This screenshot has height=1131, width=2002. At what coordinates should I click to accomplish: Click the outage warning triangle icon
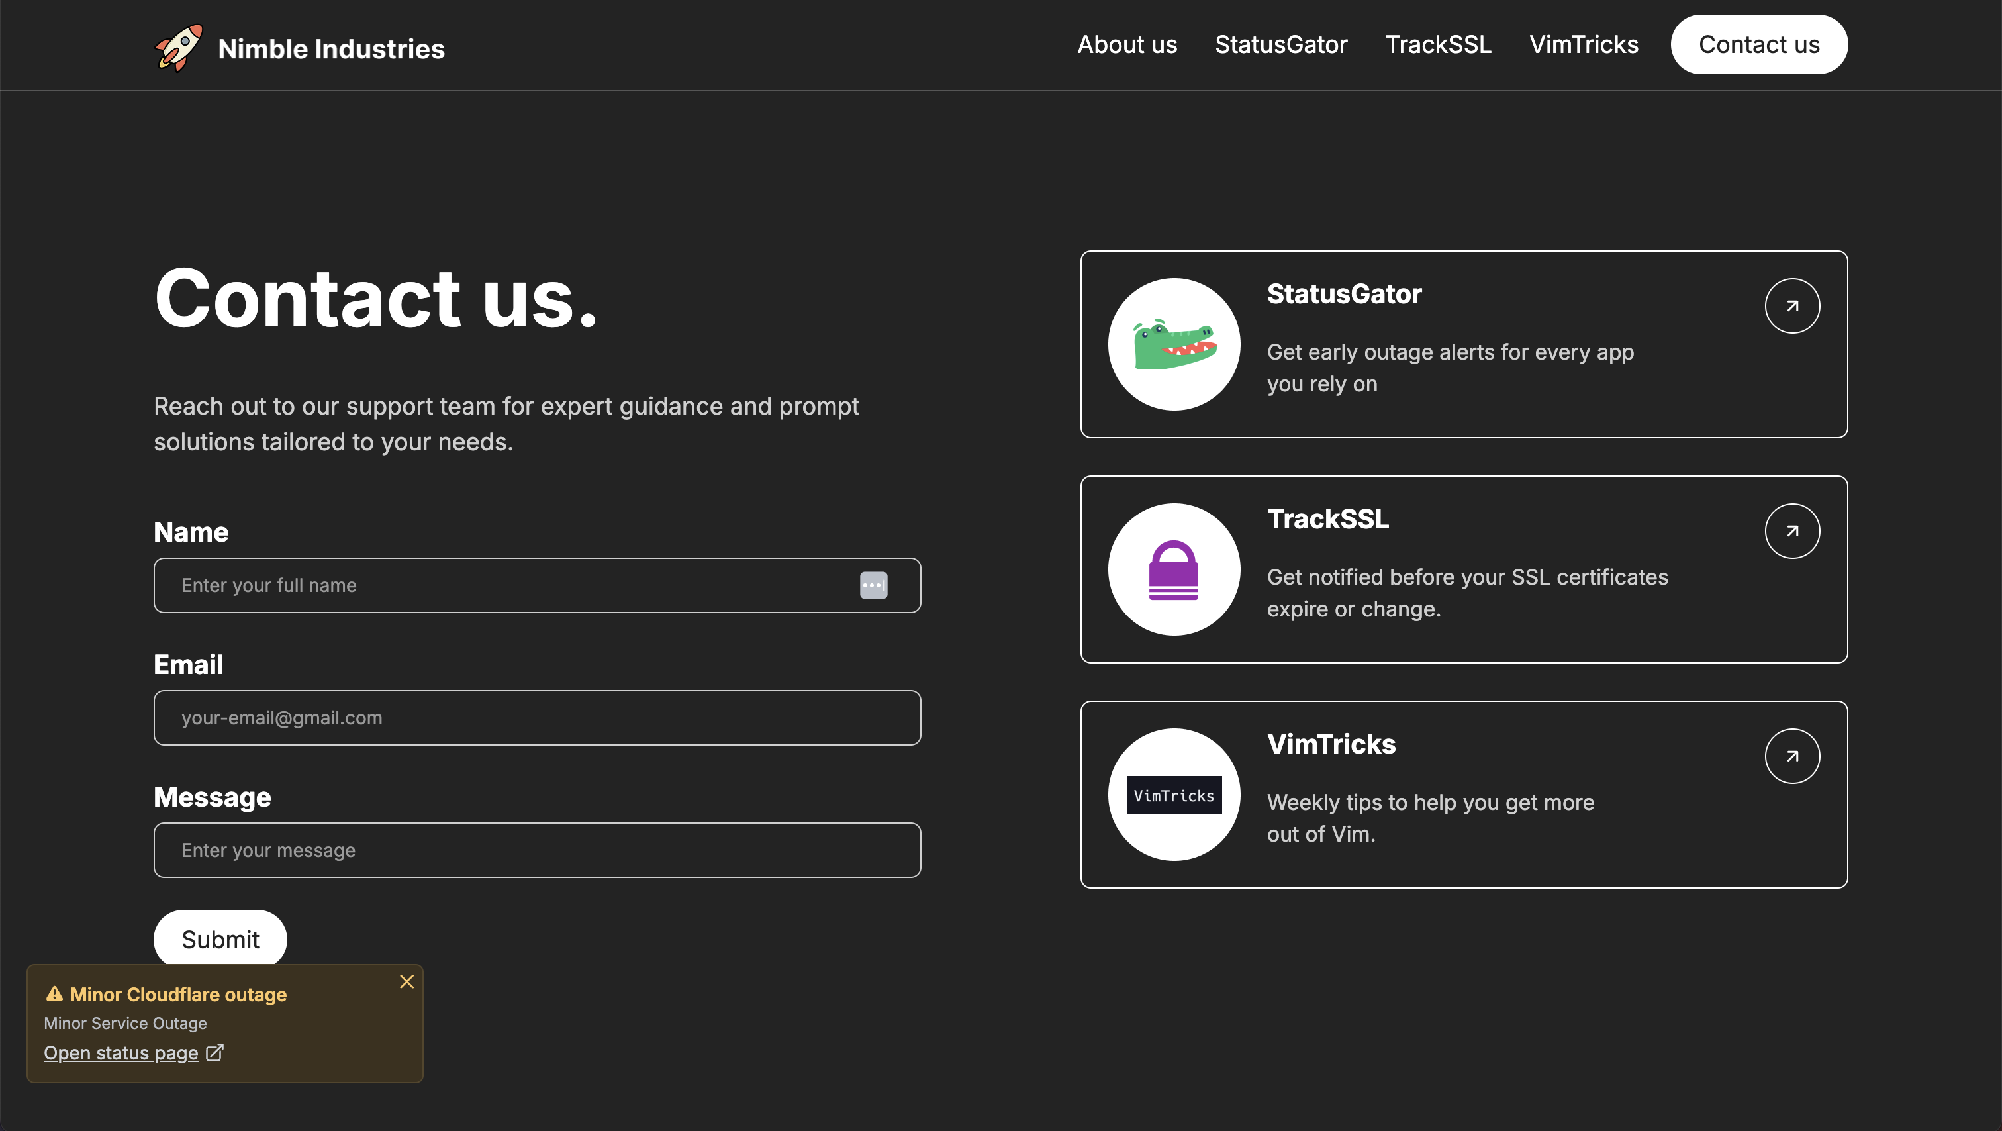pyautogui.click(x=54, y=993)
